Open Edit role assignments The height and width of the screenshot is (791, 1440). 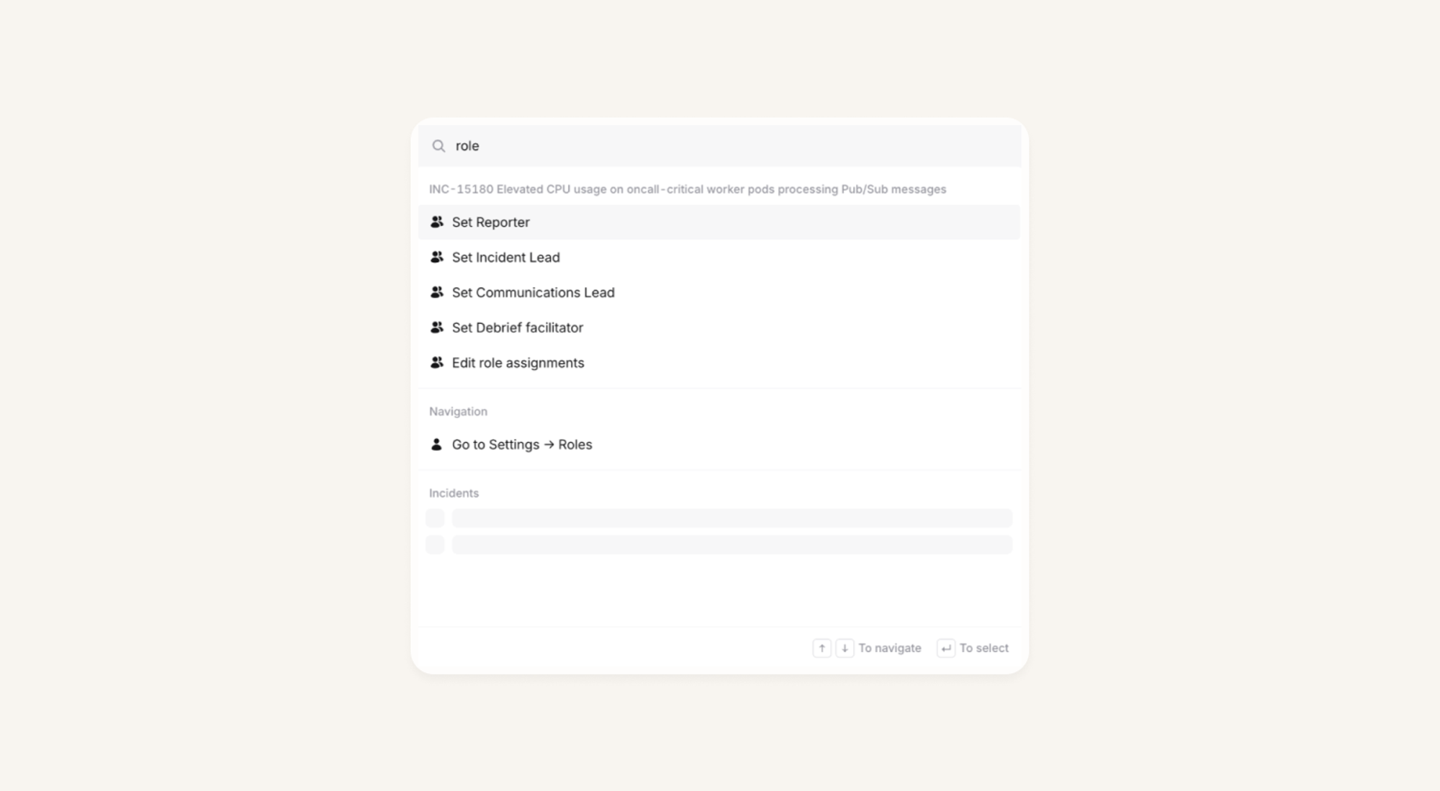518,363
